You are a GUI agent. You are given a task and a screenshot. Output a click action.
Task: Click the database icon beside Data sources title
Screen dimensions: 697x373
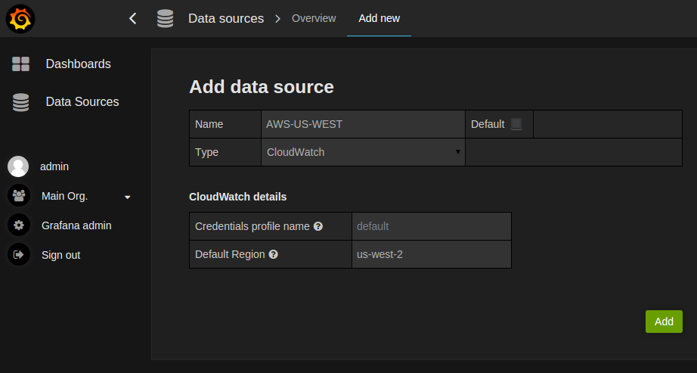[x=165, y=18]
